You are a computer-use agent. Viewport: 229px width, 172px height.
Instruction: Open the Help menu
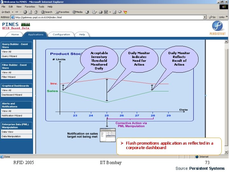50,7
